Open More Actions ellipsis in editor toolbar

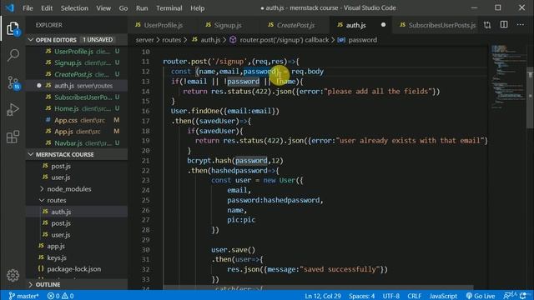pos(521,25)
